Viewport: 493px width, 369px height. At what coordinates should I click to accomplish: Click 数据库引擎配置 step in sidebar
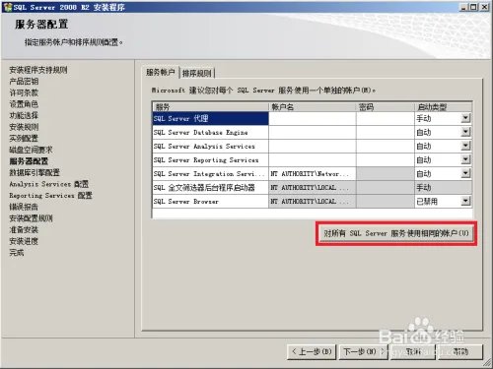(x=35, y=172)
